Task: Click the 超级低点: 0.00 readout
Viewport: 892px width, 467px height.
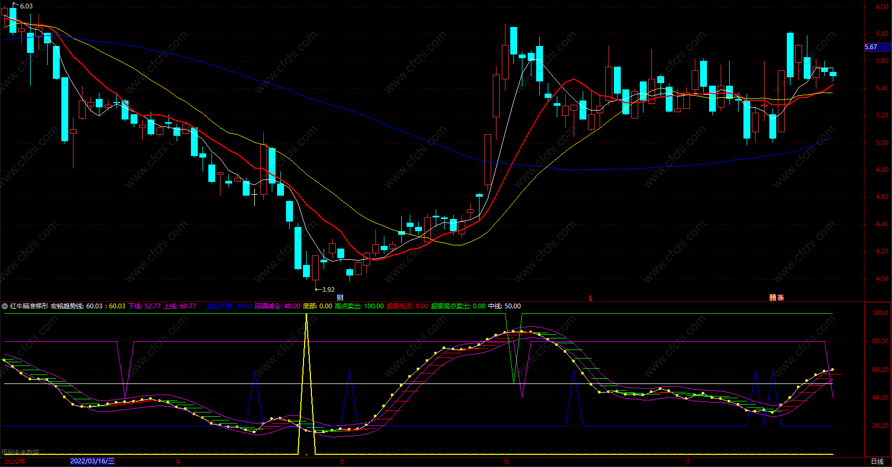Action: pyautogui.click(x=407, y=306)
